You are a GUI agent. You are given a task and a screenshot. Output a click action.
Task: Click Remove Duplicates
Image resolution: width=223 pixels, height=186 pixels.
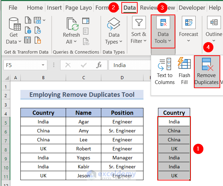[x=207, y=72]
